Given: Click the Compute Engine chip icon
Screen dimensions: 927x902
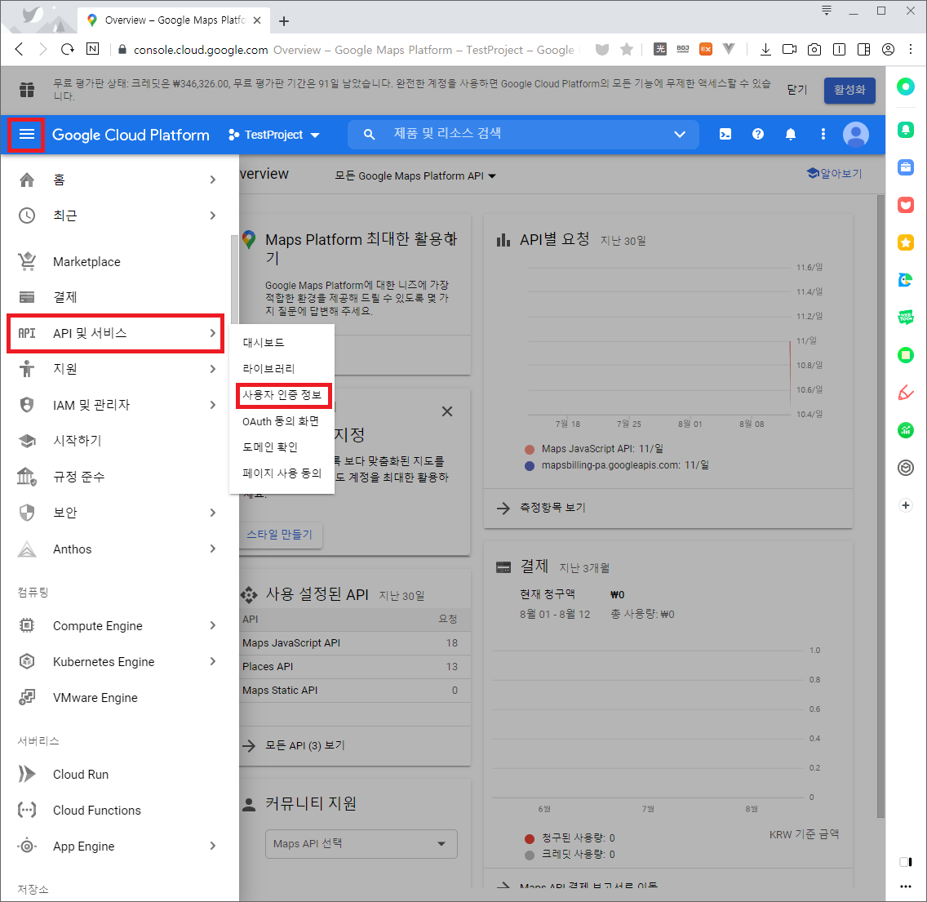Looking at the screenshot, I should click(27, 625).
